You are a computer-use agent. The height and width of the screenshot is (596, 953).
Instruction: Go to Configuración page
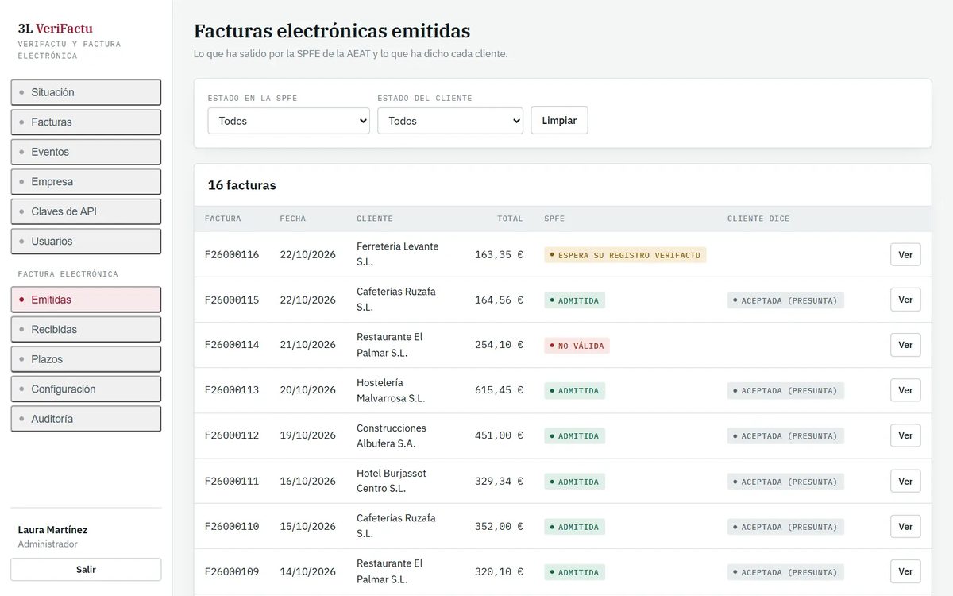click(86, 389)
